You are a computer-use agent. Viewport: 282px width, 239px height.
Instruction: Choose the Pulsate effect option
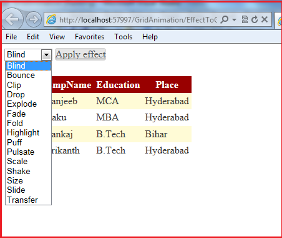click(x=28, y=152)
